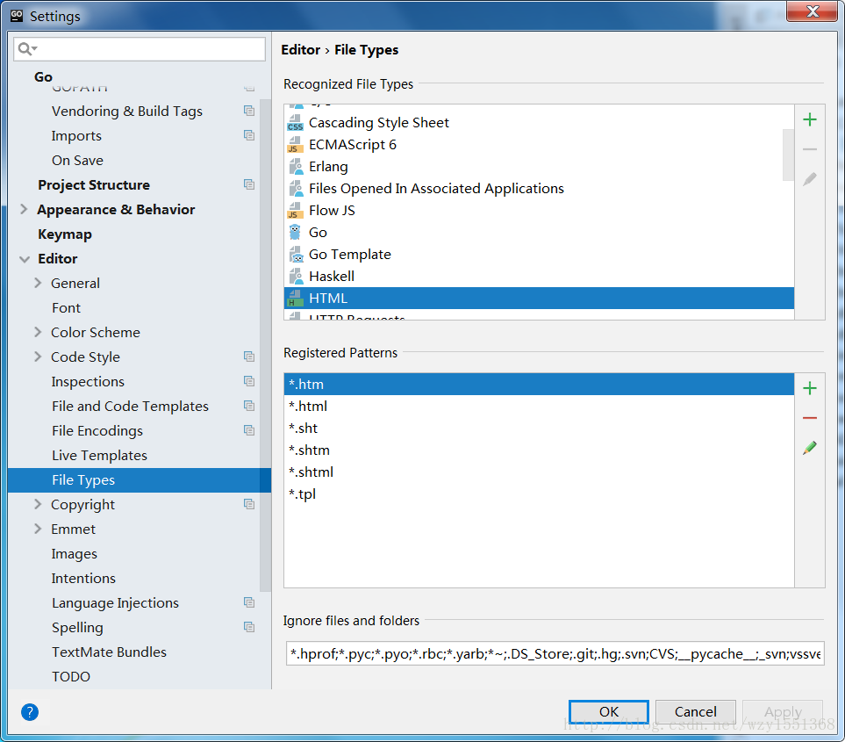Click project-level icon beside Inspections
This screenshot has height=742, width=845.
click(x=249, y=381)
